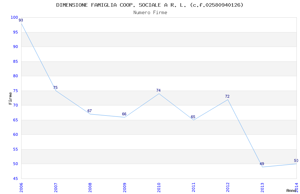Click the y-axis tick value 95

coord(16,32)
